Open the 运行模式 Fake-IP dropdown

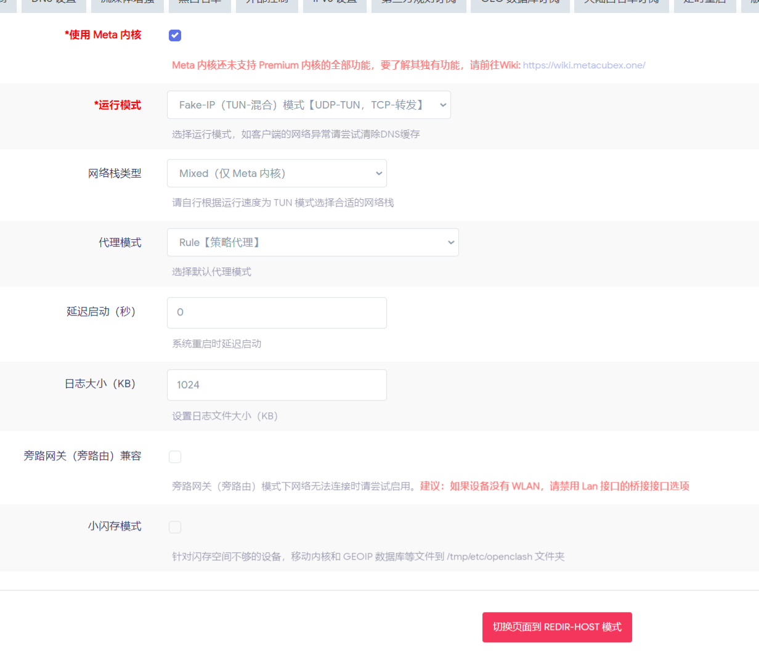point(309,105)
